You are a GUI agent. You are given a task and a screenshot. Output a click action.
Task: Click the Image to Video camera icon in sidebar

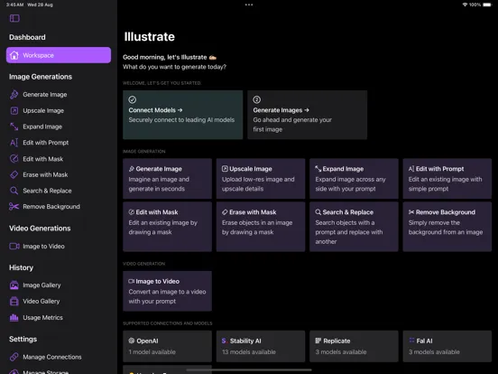pyautogui.click(x=14, y=246)
